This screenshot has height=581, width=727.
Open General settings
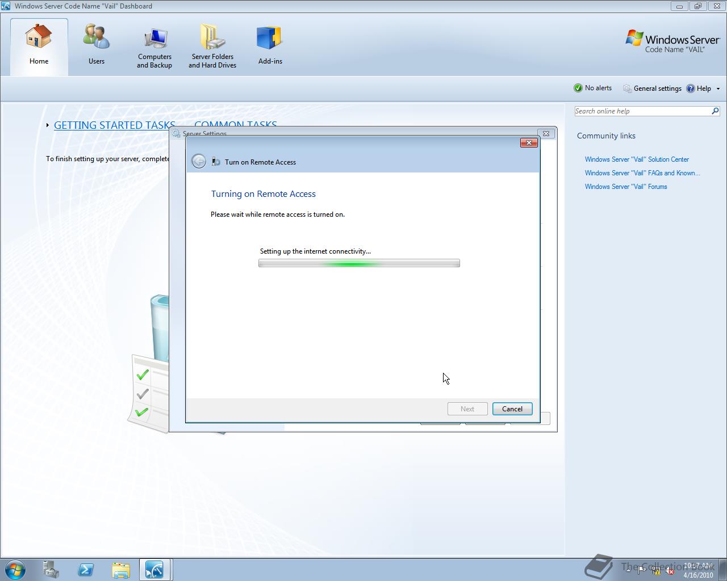click(x=652, y=88)
